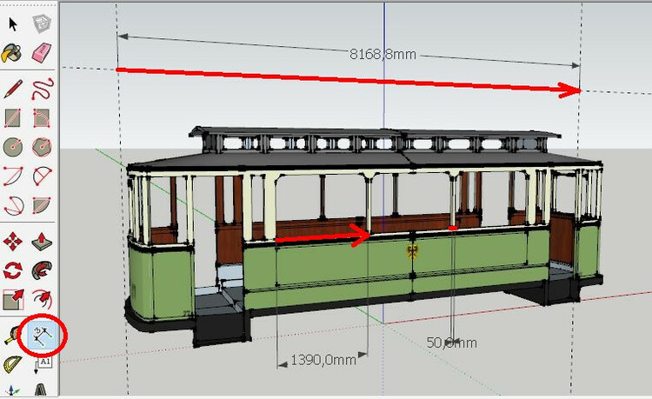Click the Make Component tool

click(x=42, y=23)
